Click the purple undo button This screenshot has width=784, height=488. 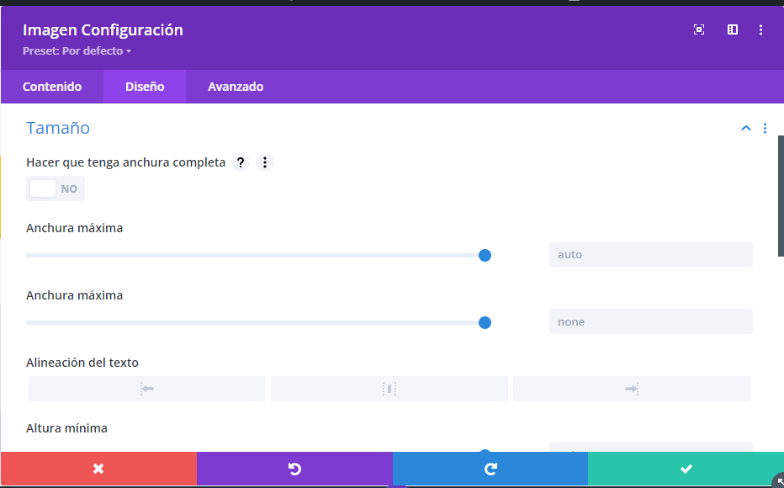(294, 469)
